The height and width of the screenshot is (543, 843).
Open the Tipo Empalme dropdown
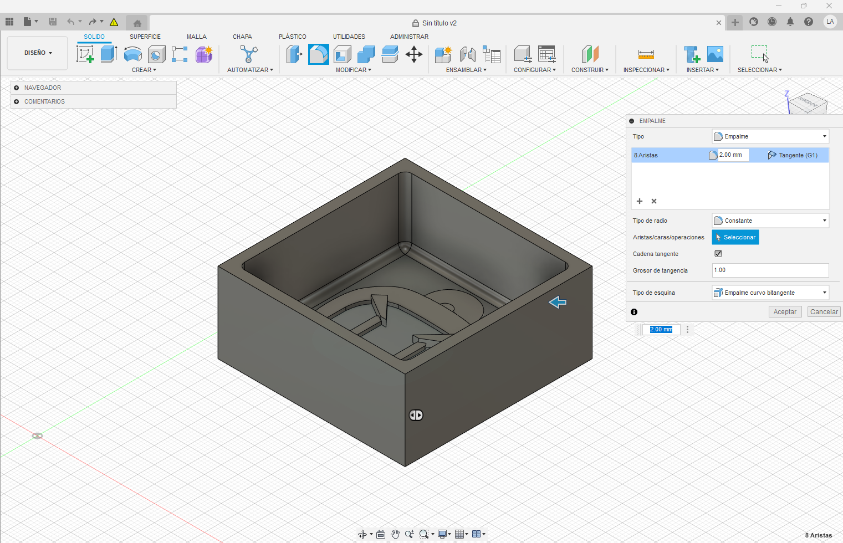(x=770, y=136)
